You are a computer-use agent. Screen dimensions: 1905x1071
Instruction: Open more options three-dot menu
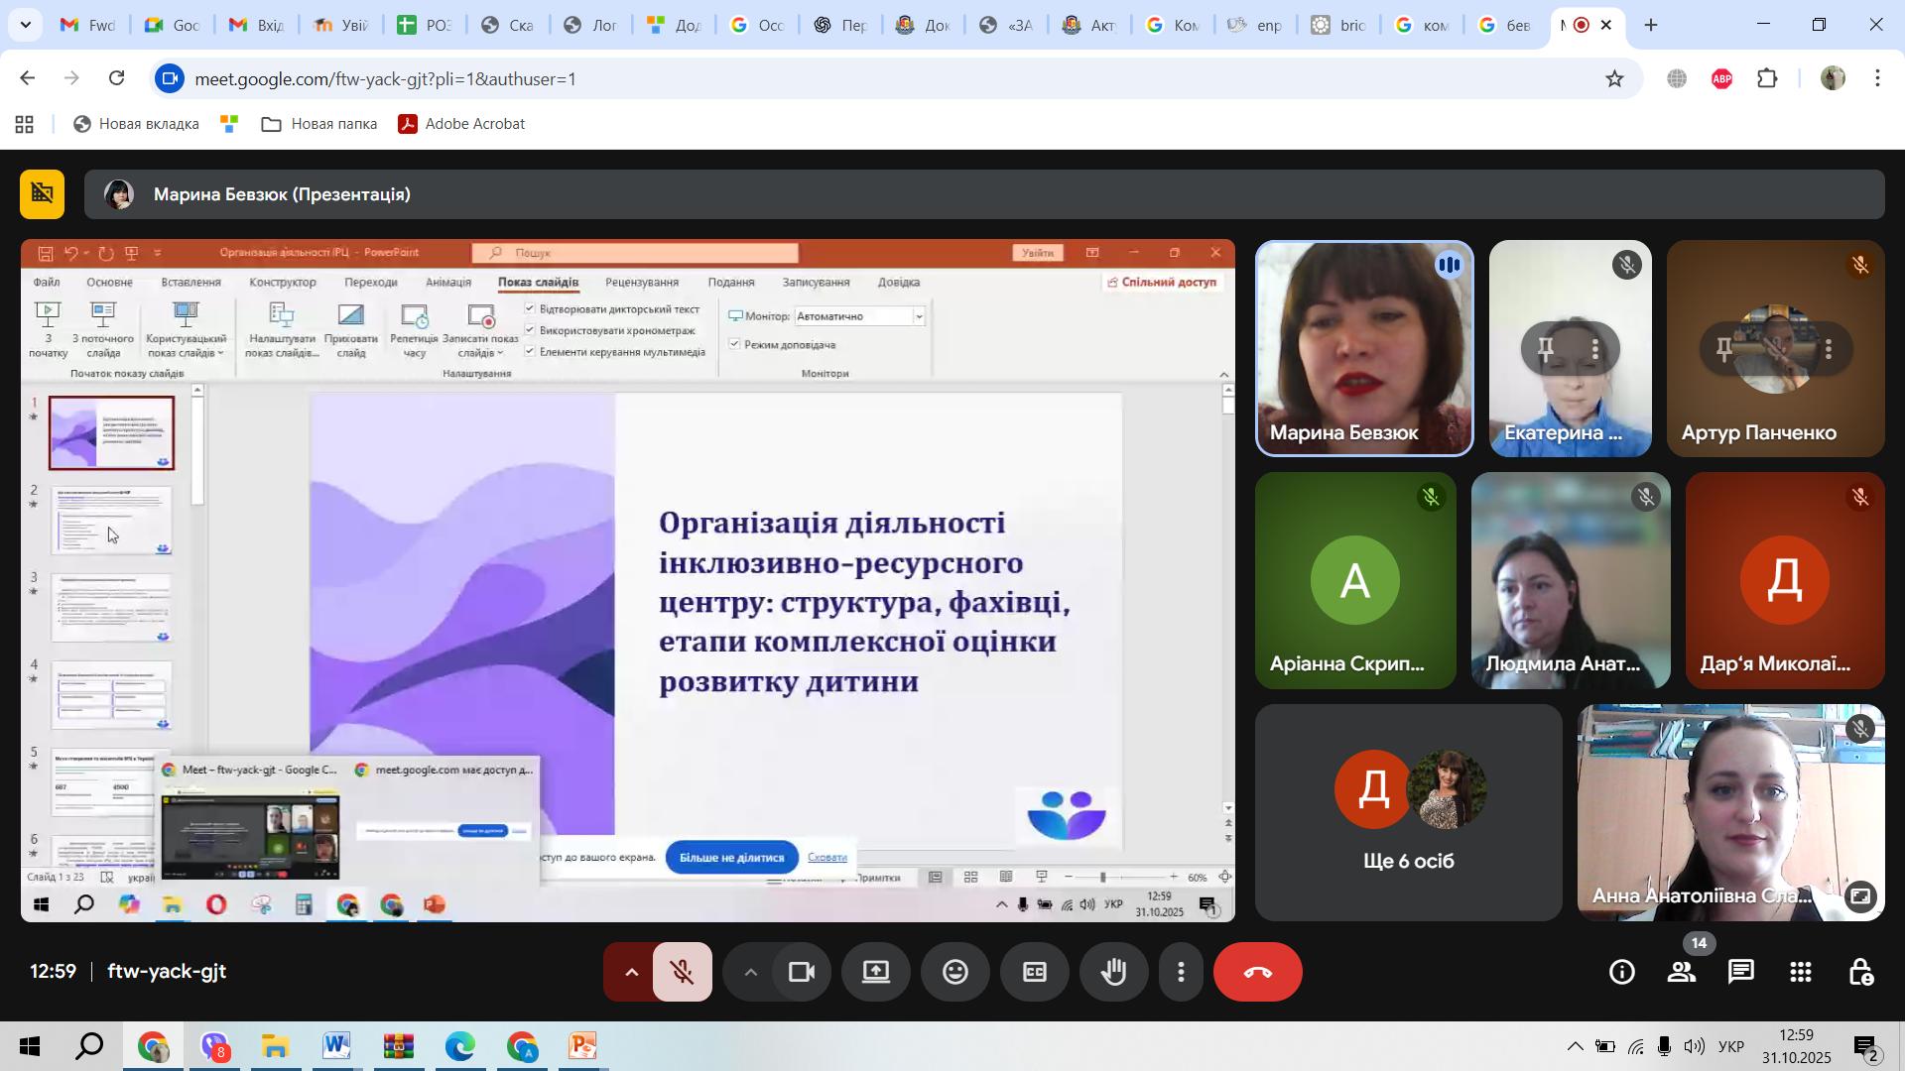point(1181,972)
